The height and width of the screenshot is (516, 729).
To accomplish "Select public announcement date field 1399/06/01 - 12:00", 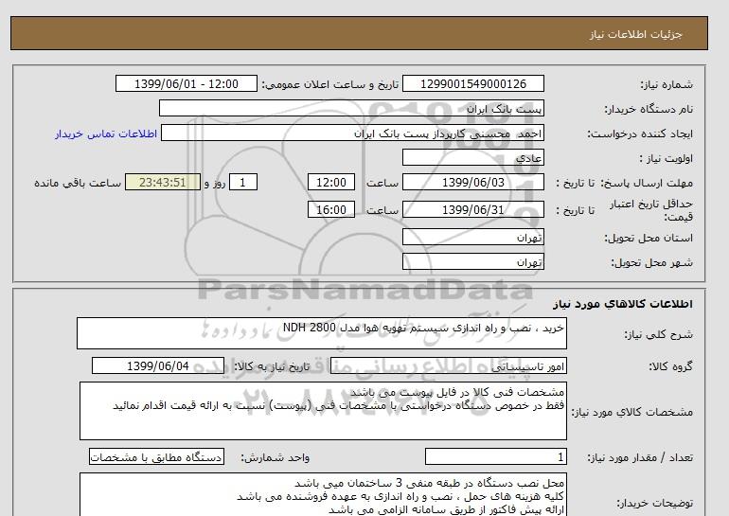I will click(x=186, y=83).
